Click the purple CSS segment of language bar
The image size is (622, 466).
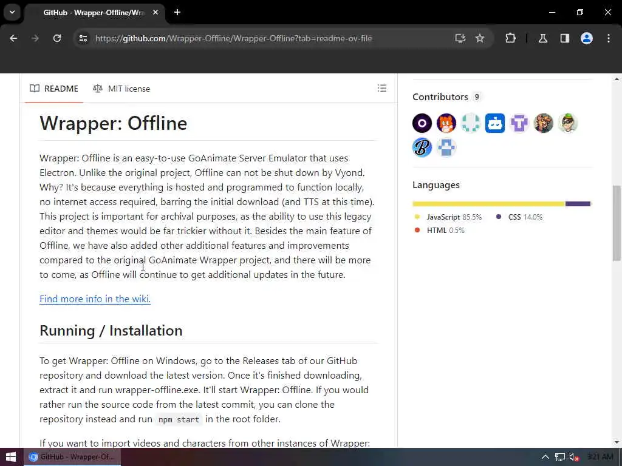578,204
